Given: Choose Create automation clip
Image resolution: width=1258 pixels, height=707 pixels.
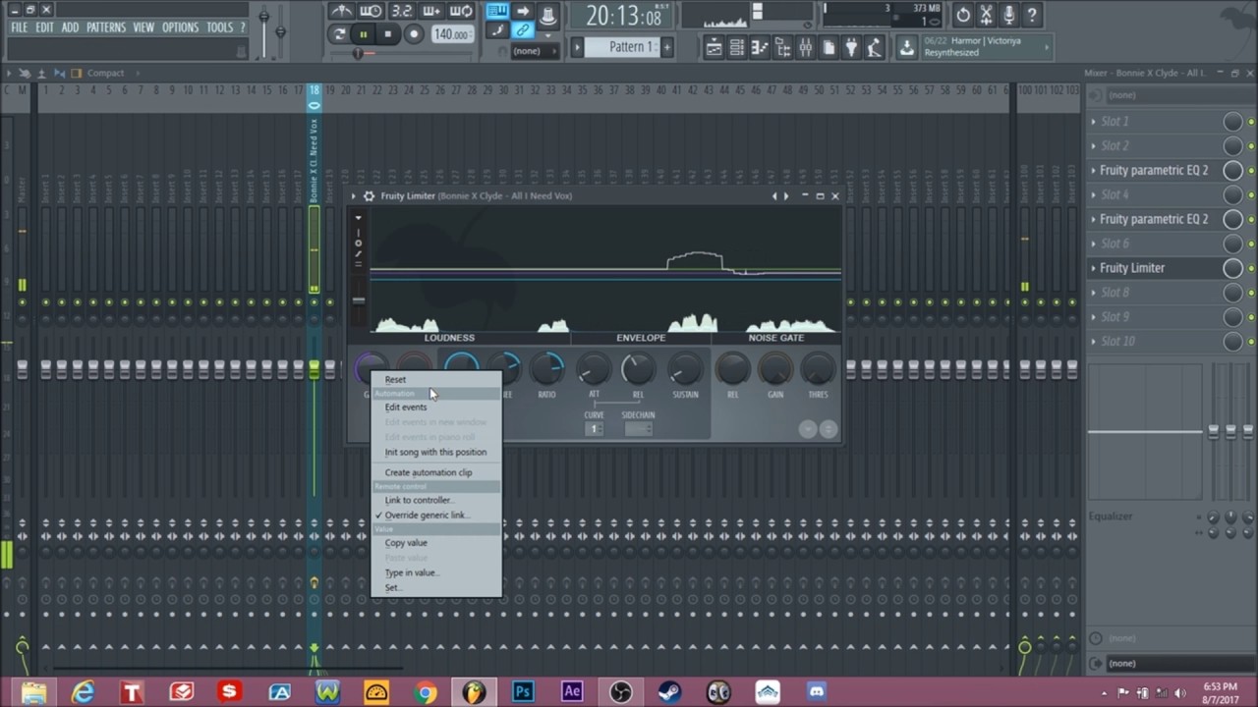Looking at the screenshot, I should tap(435, 472).
